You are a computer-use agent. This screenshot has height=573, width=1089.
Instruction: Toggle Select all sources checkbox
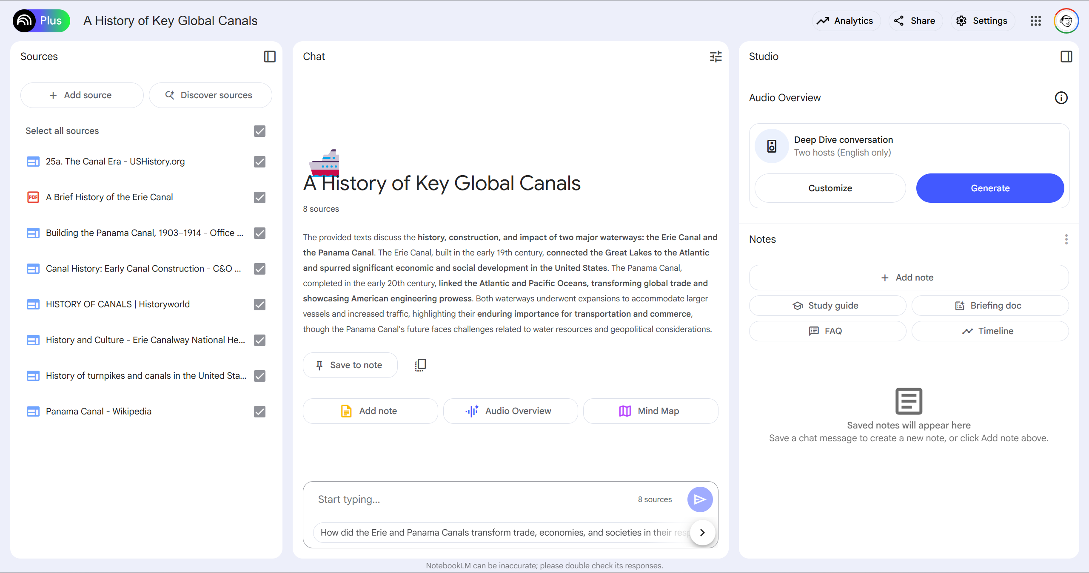259,131
